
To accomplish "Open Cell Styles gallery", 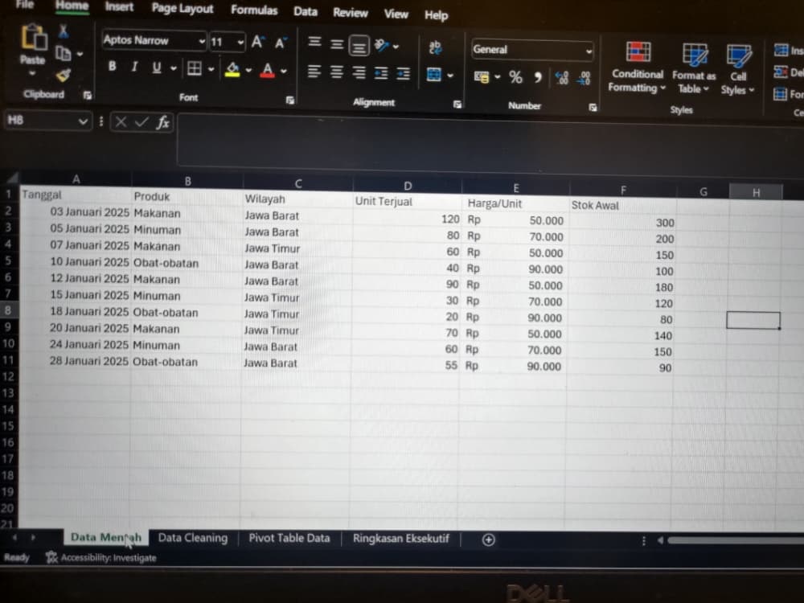I will point(737,70).
